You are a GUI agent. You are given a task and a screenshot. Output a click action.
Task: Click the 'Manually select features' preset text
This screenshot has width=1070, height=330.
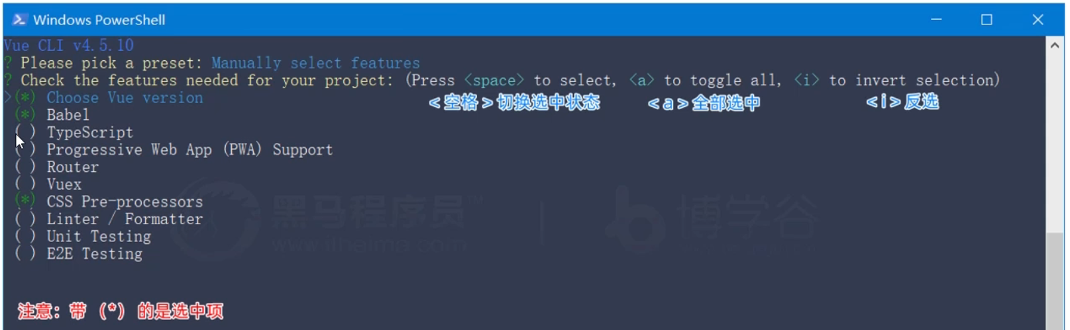pos(315,63)
